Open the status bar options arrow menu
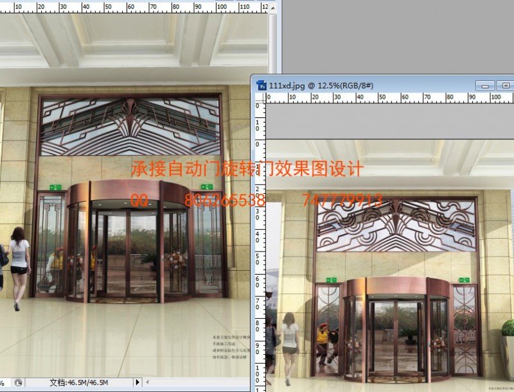514x392 pixels. [137, 382]
